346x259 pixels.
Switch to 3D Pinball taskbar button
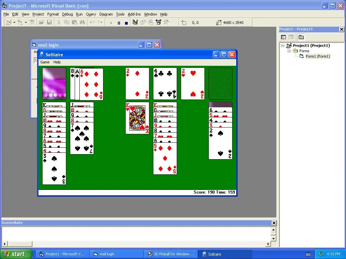point(171,254)
